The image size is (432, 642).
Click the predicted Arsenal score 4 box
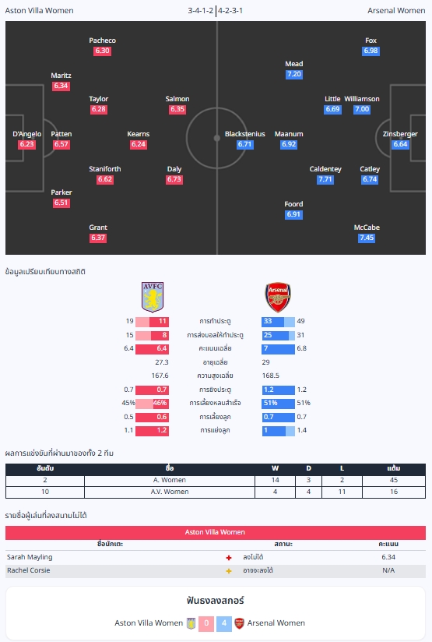[224, 623]
